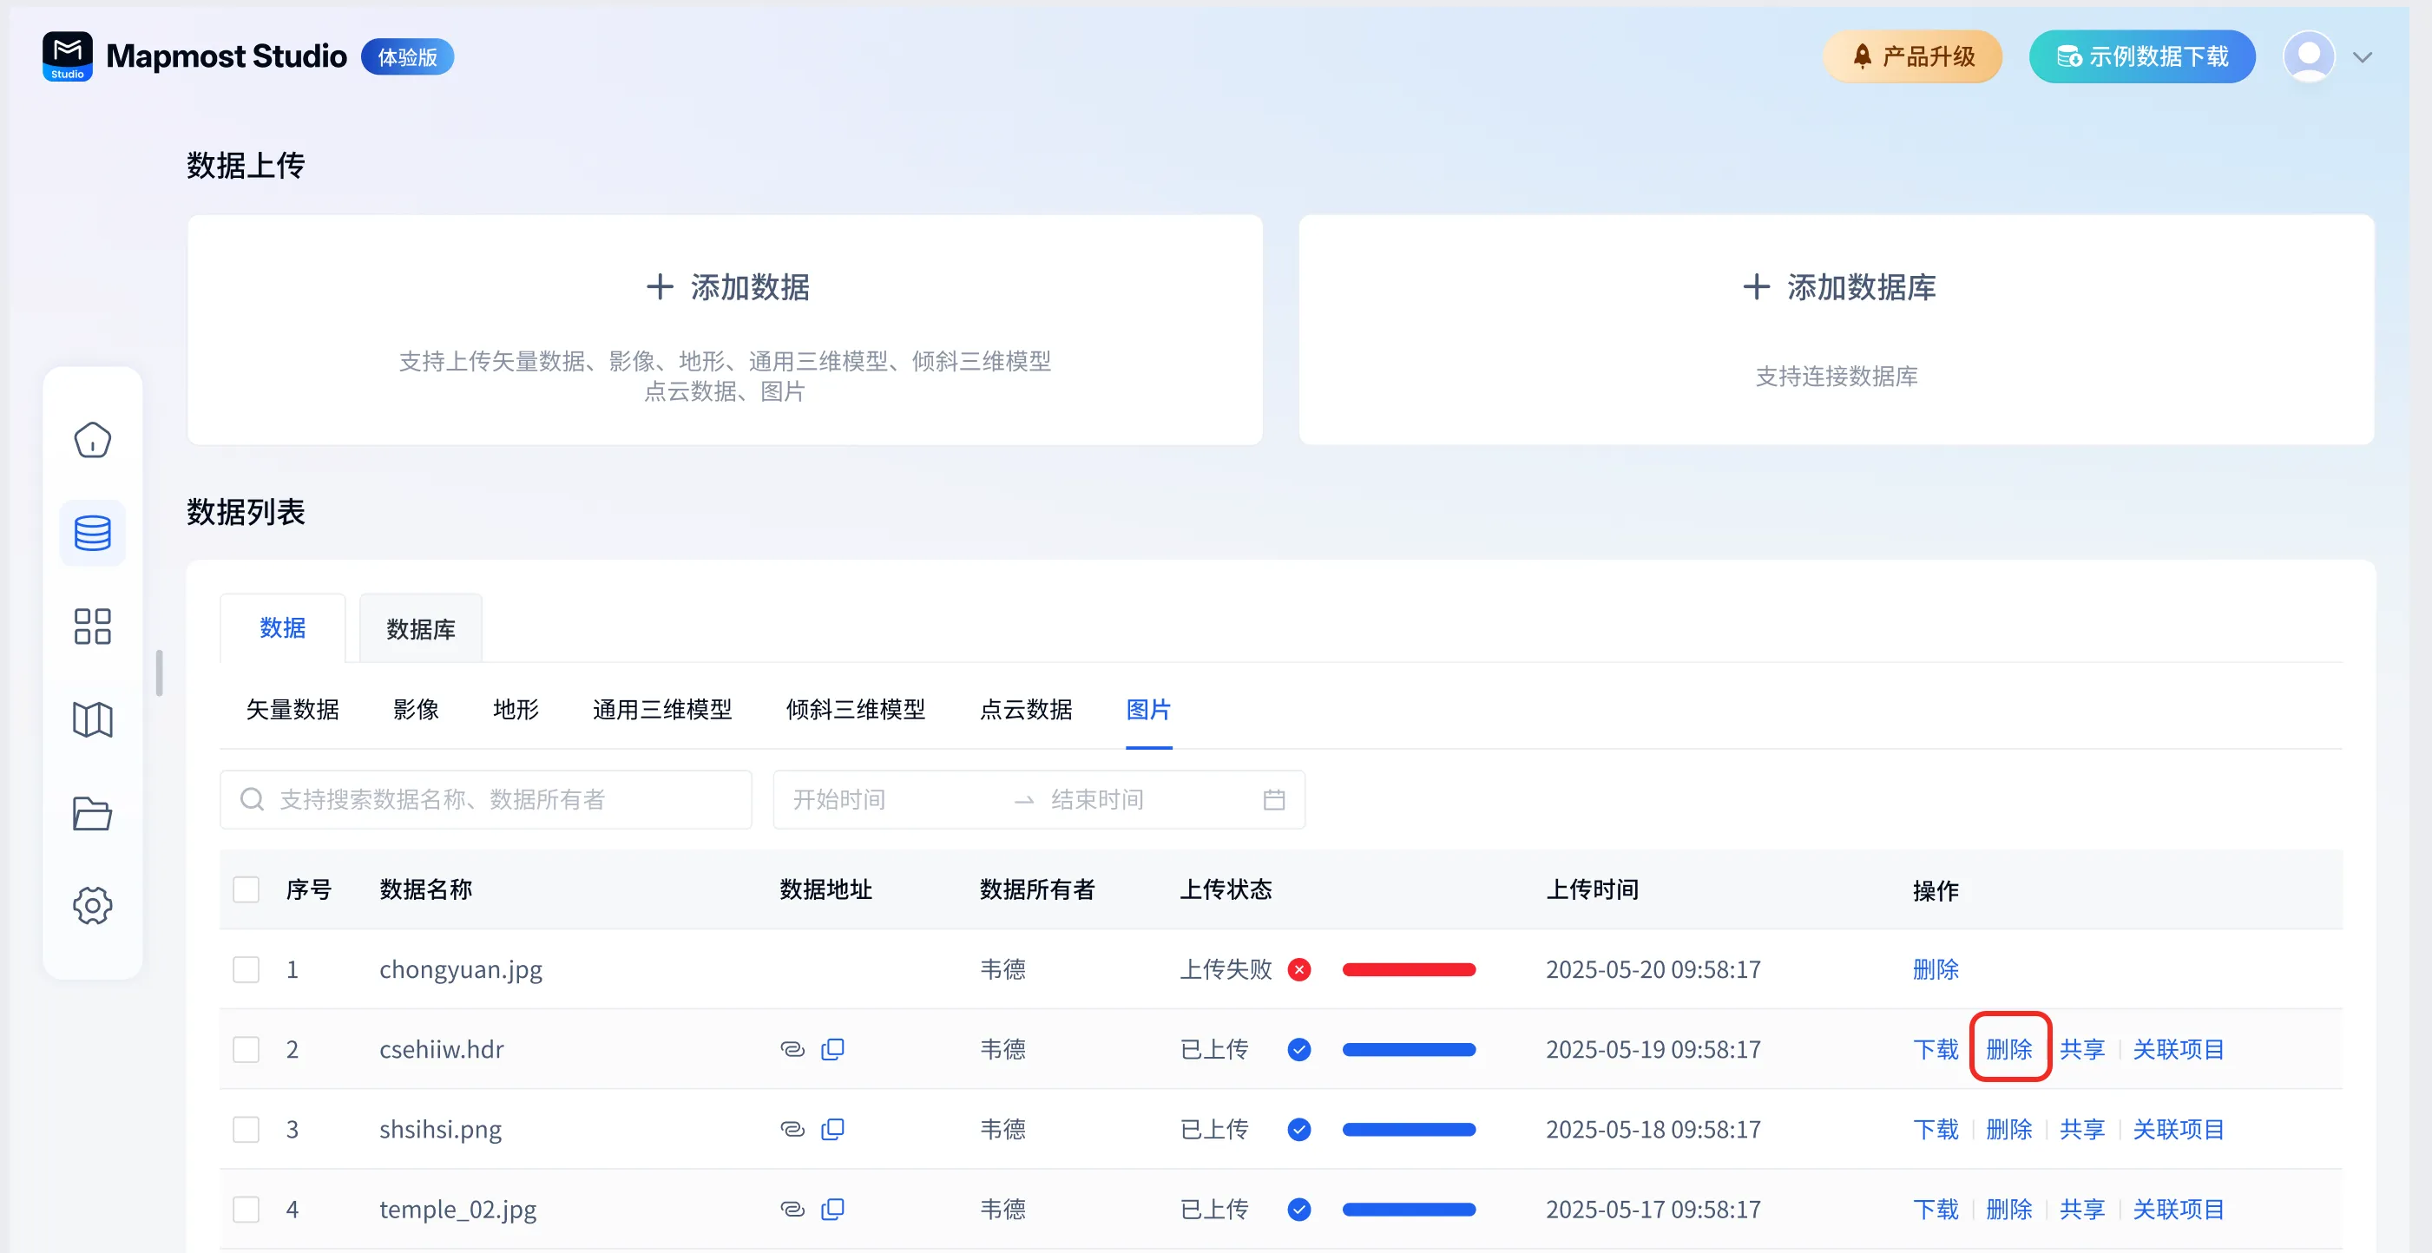The height and width of the screenshot is (1253, 2432).
Task: Open the home icon in sidebar
Action: tap(93, 440)
